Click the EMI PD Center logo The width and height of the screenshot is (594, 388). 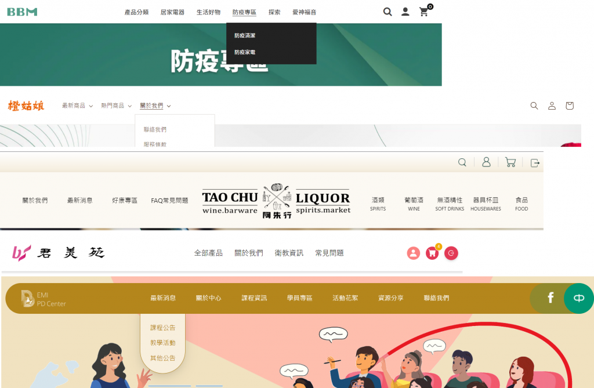point(43,299)
